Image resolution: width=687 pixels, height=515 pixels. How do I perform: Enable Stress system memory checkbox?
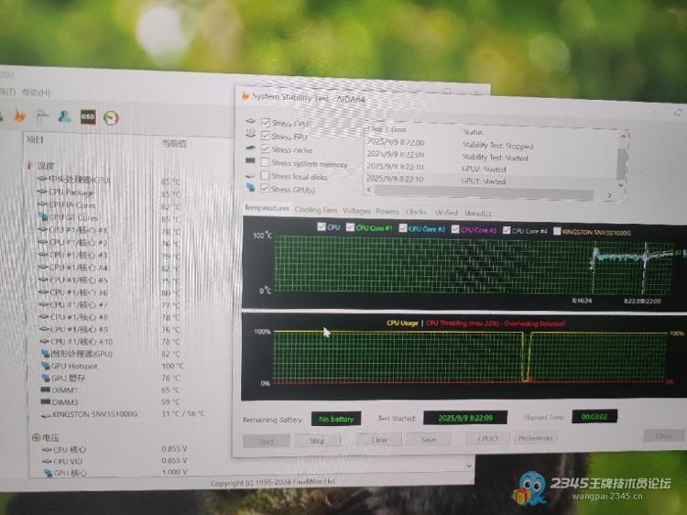pyautogui.click(x=265, y=162)
